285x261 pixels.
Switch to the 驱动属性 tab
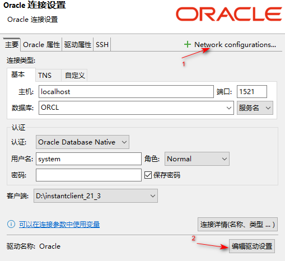(x=78, y=45)
